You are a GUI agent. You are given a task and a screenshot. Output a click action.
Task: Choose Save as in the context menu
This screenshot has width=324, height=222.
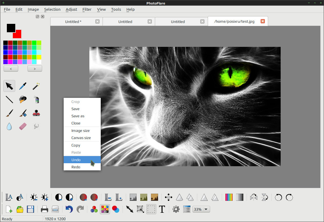tap(82, 116)
